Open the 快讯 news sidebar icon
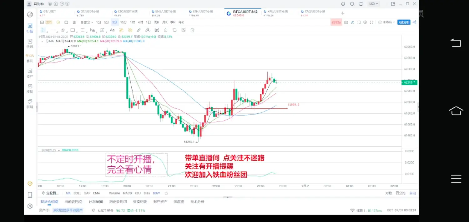Viewport: 469px width, 222px height. point(30,43)
